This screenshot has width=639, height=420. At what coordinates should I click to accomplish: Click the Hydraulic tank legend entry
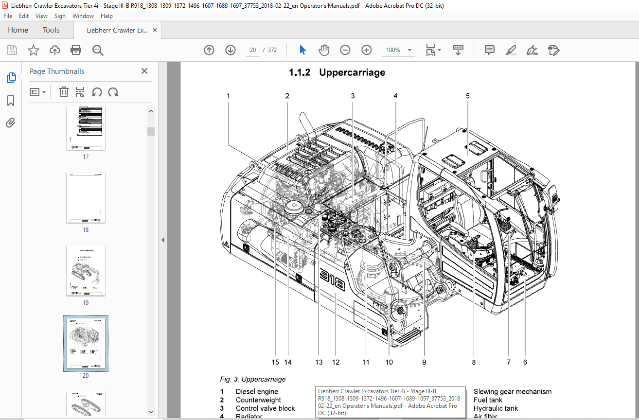point(496,408)
